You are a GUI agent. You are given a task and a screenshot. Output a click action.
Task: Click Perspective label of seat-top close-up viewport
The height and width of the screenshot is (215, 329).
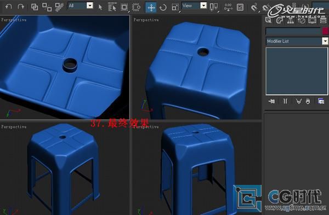146,20
